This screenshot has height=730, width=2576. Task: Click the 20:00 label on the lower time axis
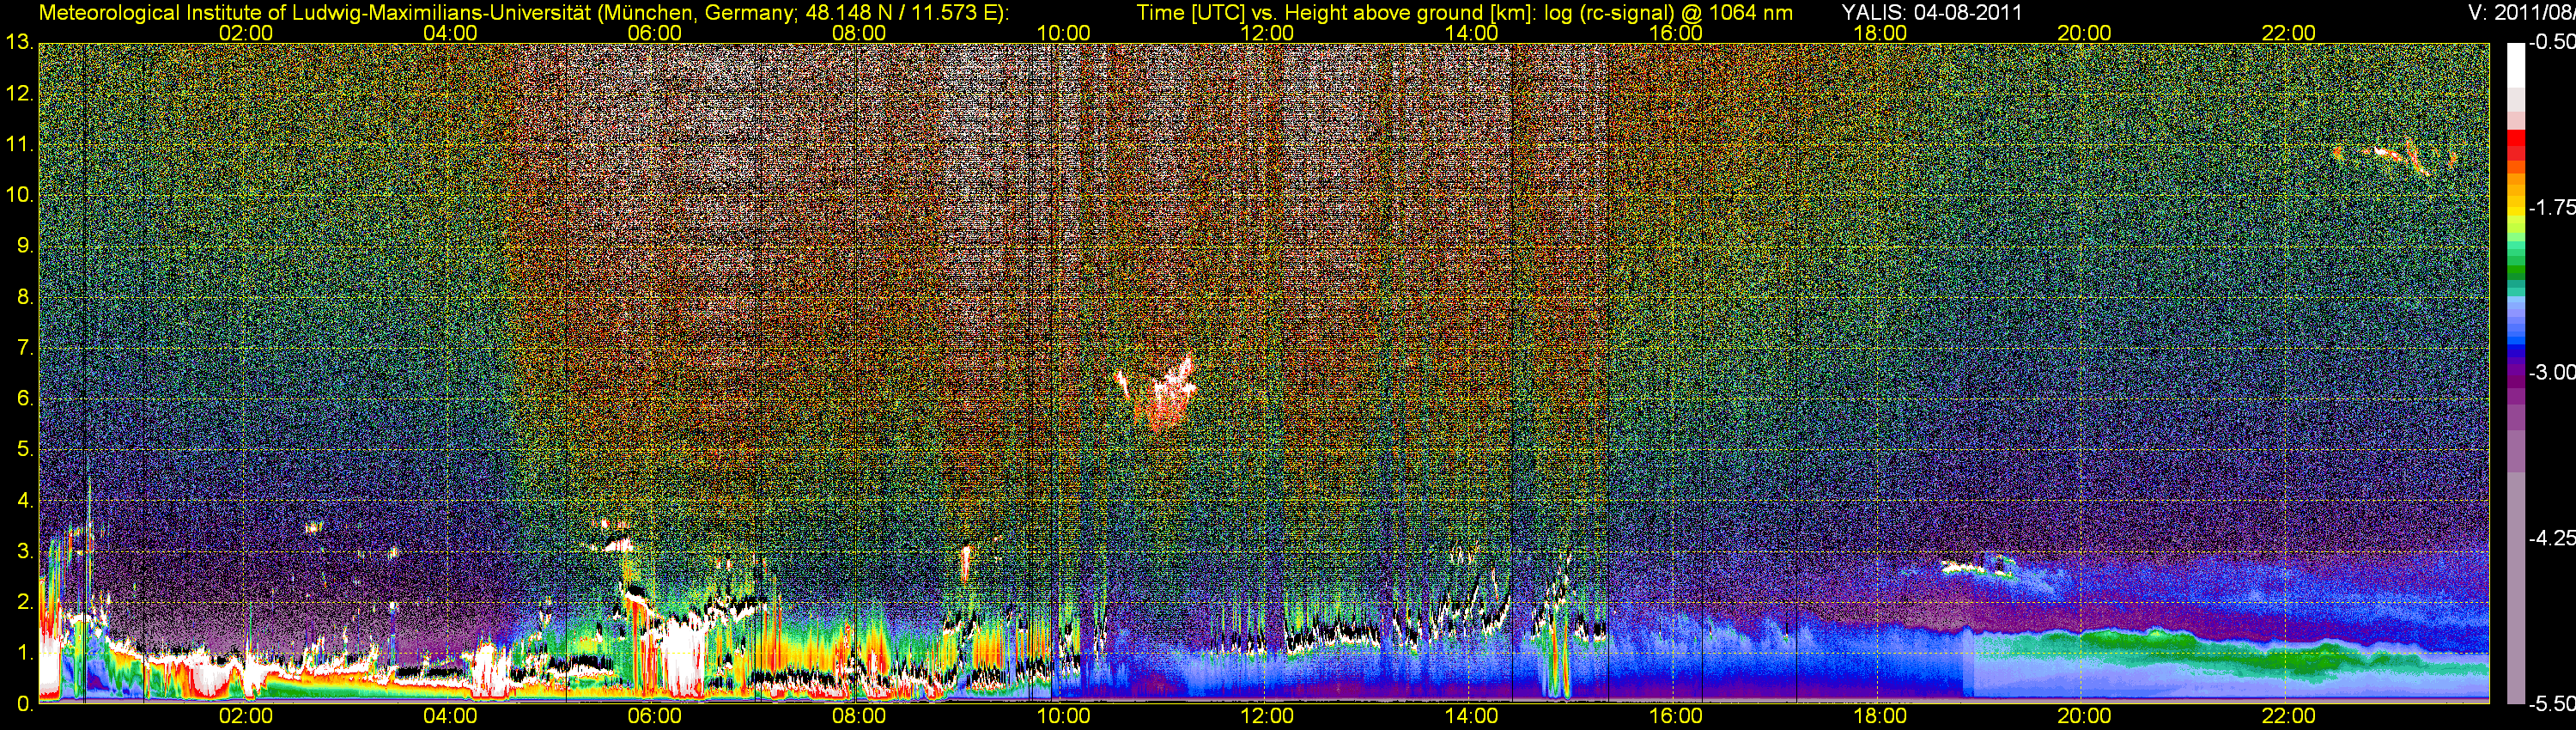(2084, 716)
